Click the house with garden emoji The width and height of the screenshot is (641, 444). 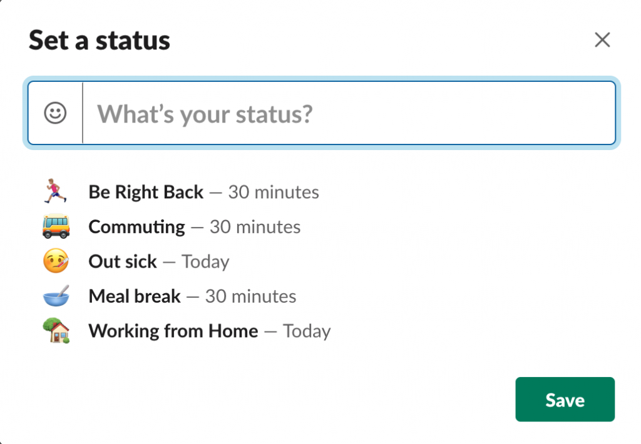coord(57,331)
